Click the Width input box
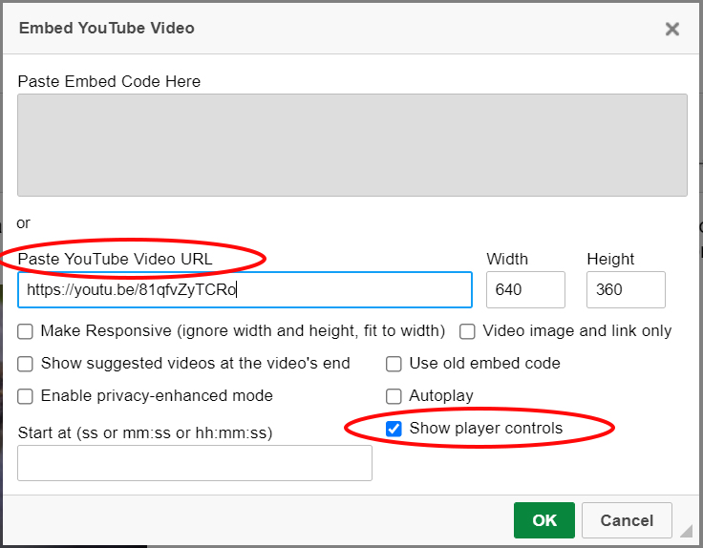 pyautogui.click(x=525, y=289)
